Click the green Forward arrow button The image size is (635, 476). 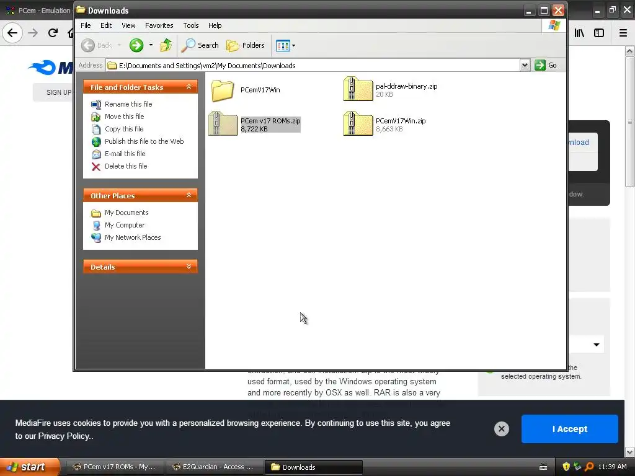pyautogui.click(x=136, y=45)
